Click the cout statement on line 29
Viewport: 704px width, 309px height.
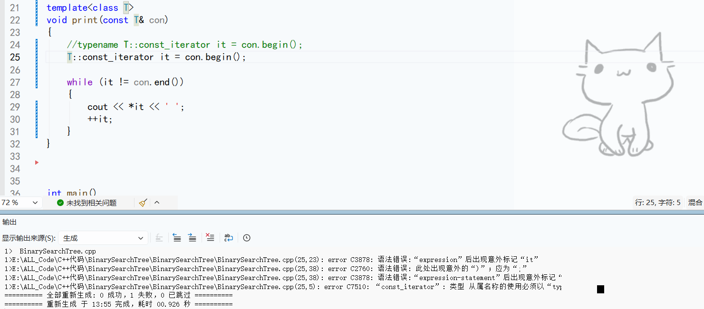click(x=135, y=107)
